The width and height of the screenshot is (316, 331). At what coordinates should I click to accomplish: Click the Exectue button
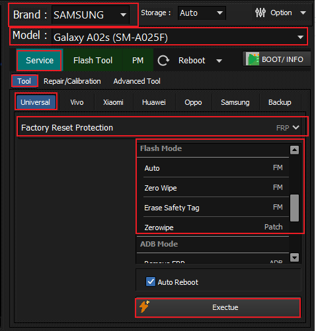[217, 307]
